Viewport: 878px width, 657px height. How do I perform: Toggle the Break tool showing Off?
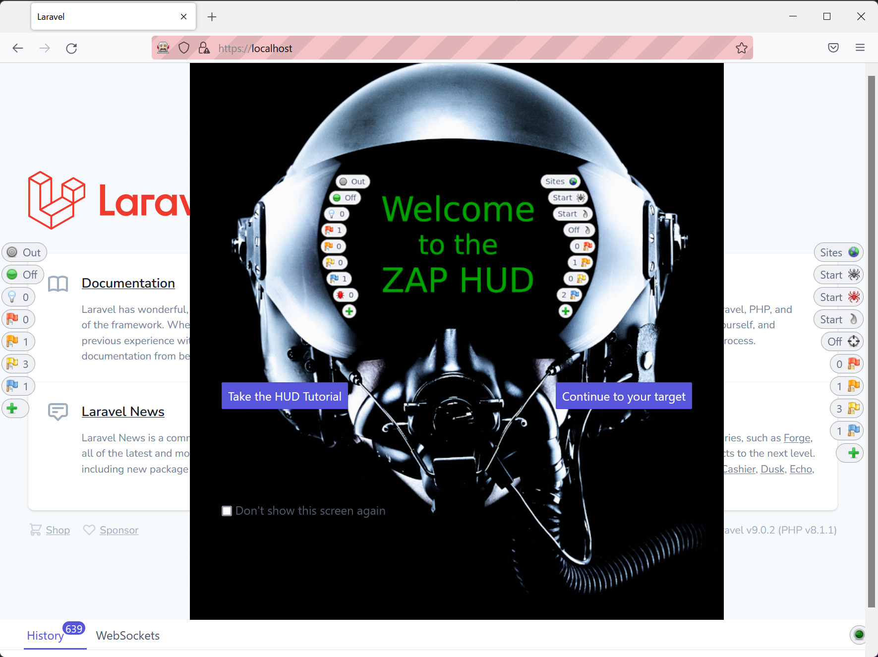tap(23, 275)
